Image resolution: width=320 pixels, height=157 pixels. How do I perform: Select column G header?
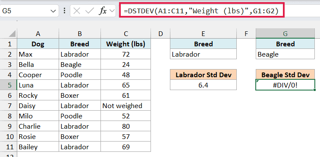[x=285, y=34]
